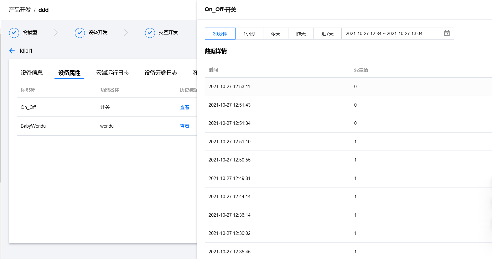Click chevron arrow after 设备开发 step
Image resolution: width=492 pixels, height=259 pixels.
(x=126, y=33)
